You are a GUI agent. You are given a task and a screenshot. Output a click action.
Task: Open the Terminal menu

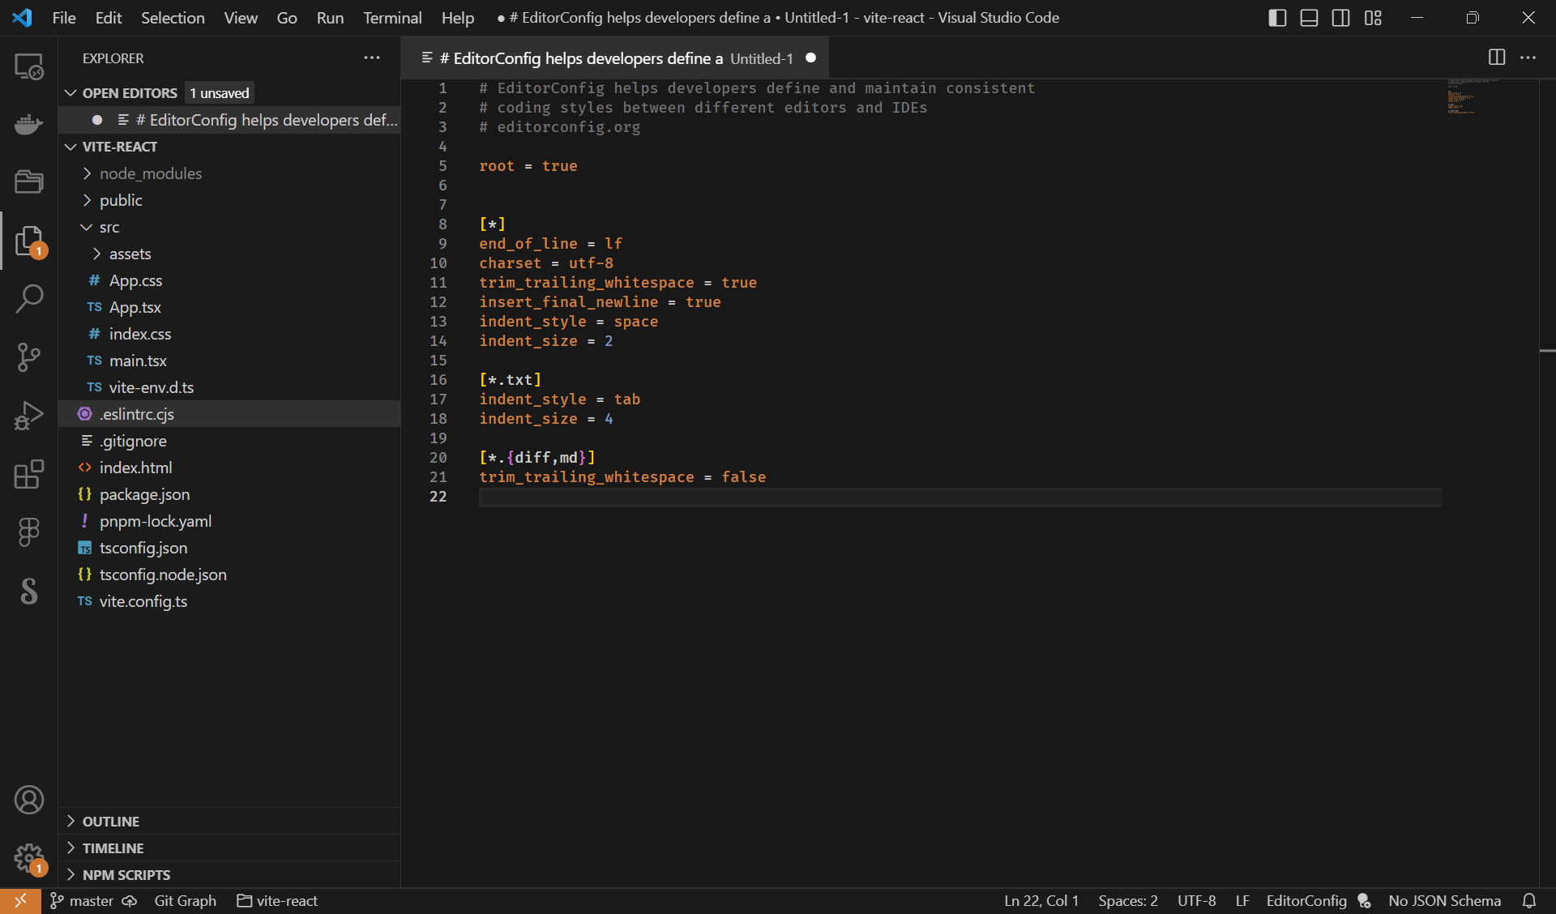coord(392,18)
